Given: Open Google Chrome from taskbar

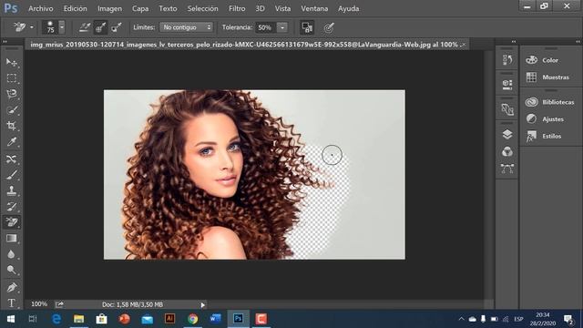Looking at the screenshot, I should coord(192,319).
